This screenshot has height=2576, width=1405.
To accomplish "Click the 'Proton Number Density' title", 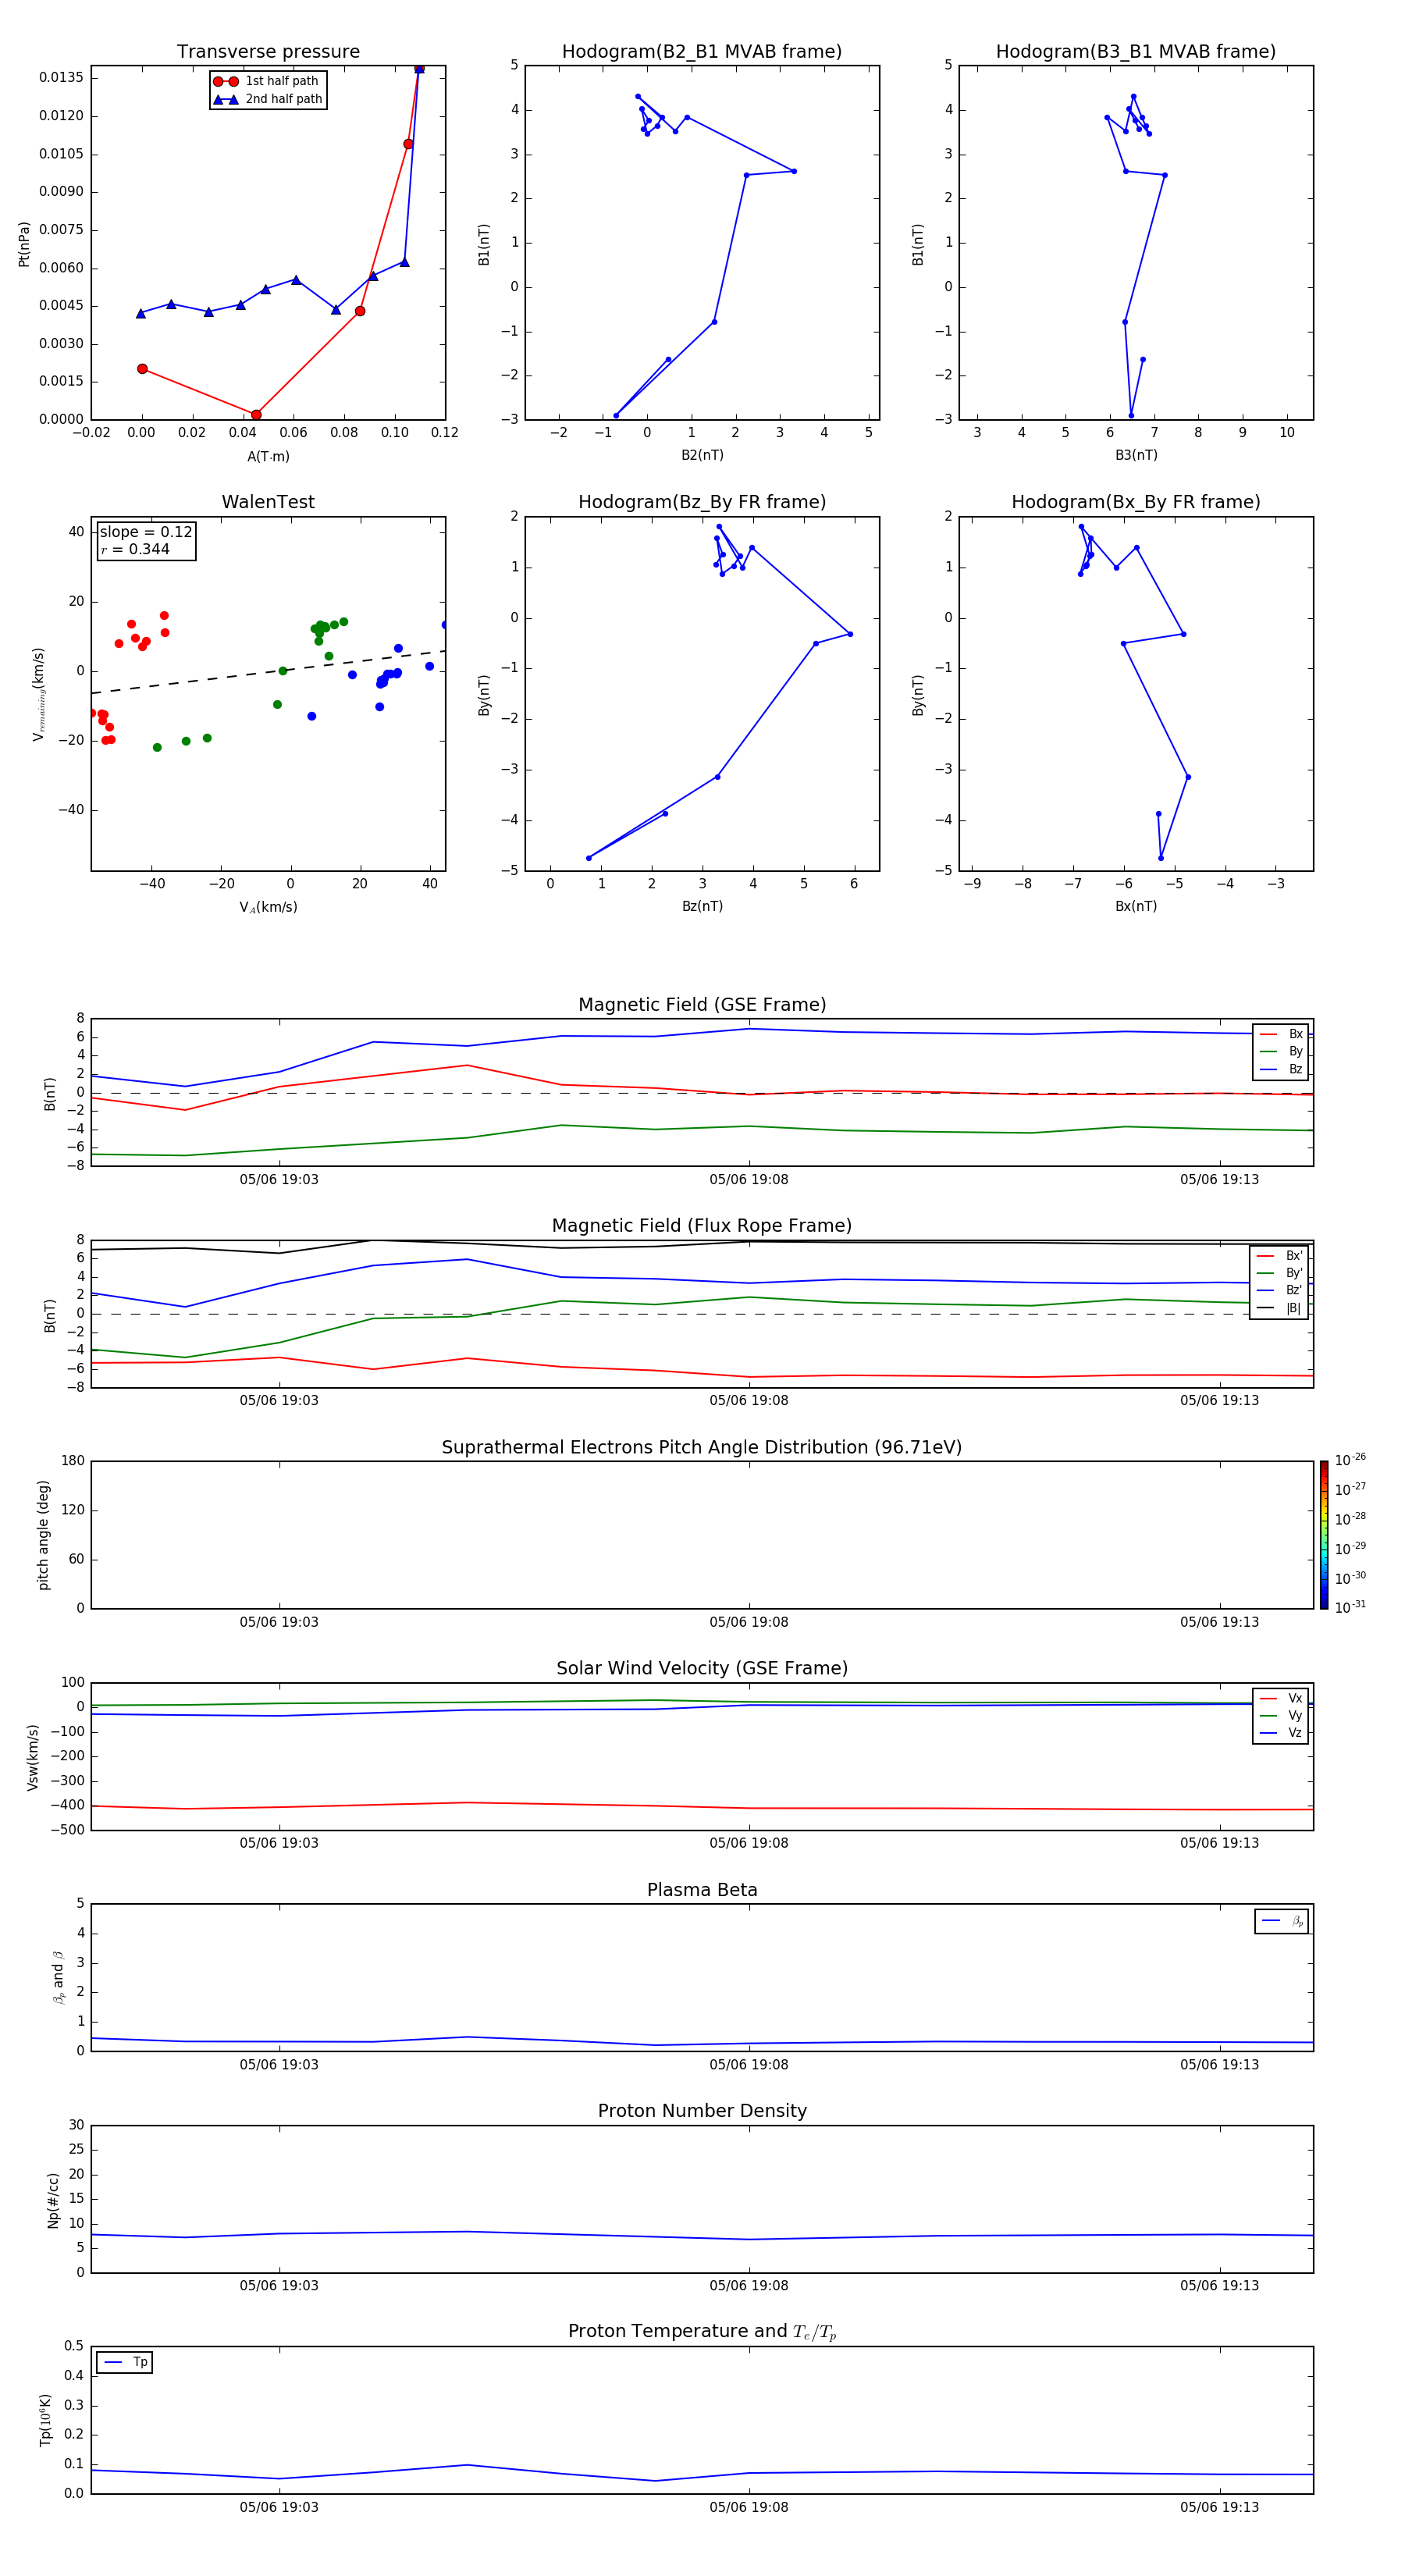I will 702,2111.
